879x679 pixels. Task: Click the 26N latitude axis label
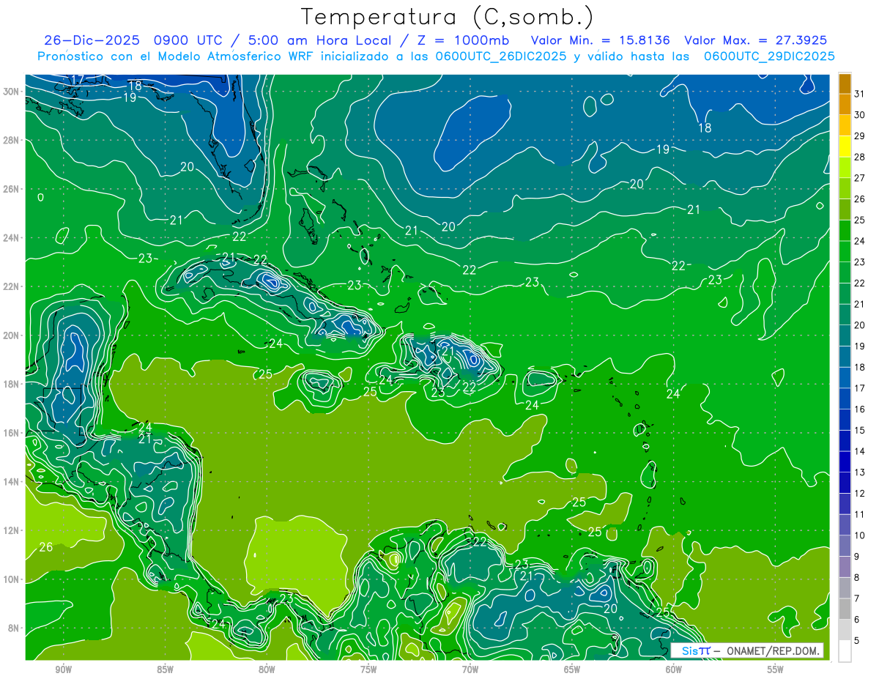[x=12, y=189]
